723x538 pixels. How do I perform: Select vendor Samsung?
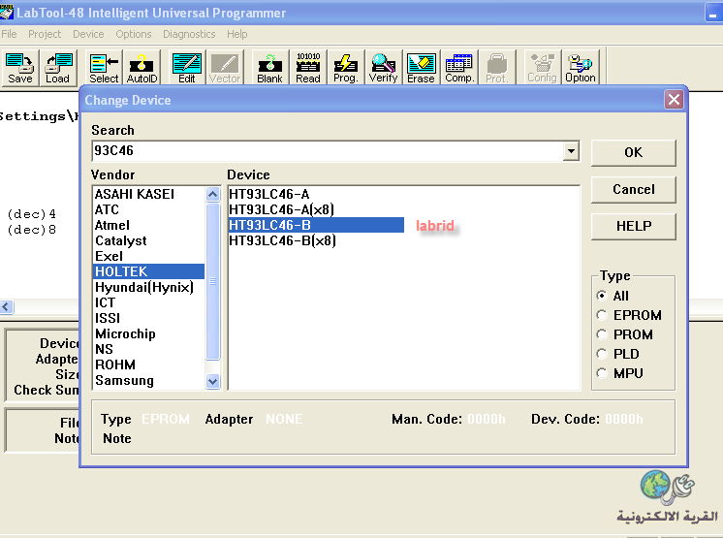148,380
